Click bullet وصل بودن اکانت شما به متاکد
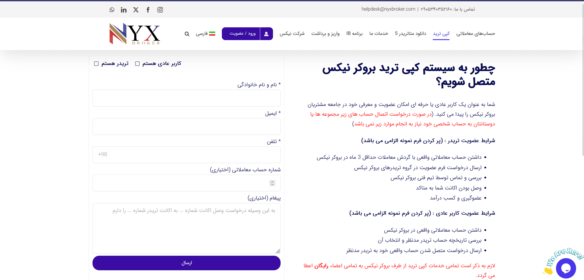The image size is (584, 280). point(449,188)
